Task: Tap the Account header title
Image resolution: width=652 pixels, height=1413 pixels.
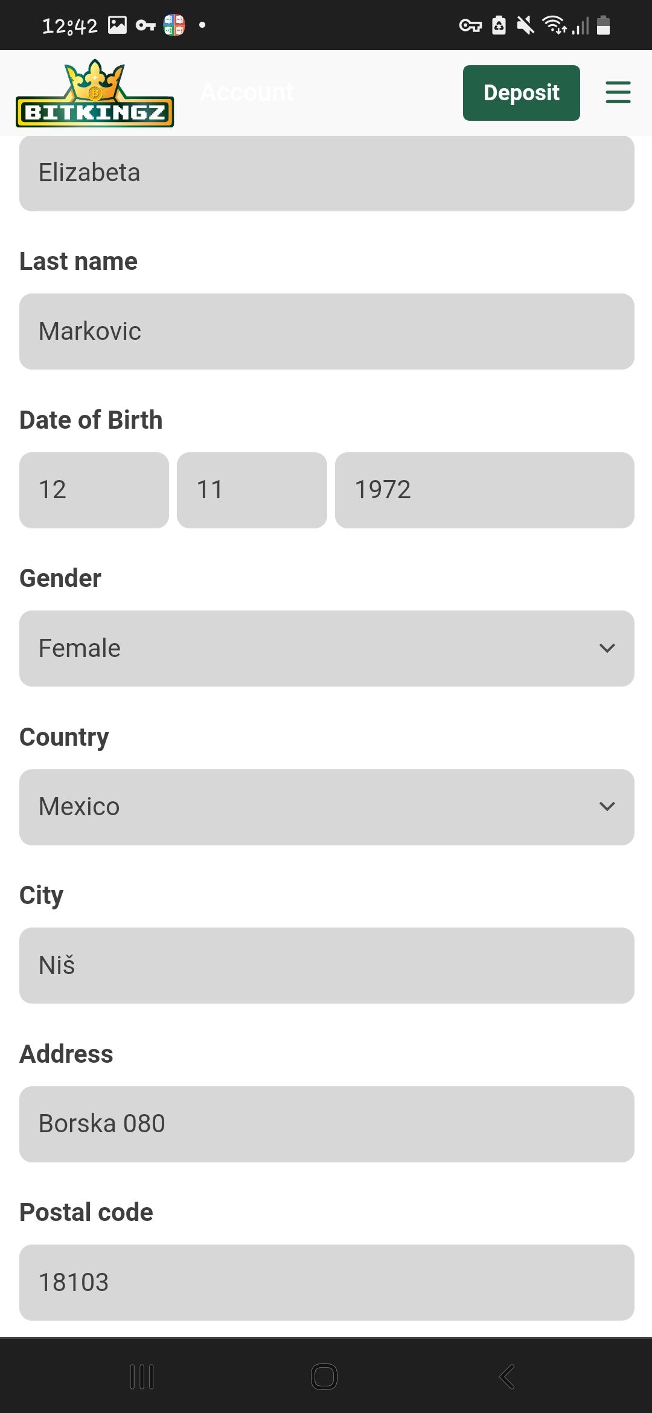Action: coord(247,92)
